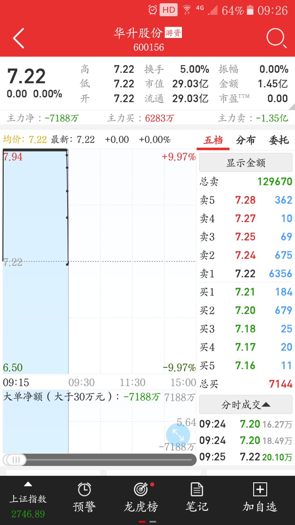Tap 买5 price 7.16 row

246,366
